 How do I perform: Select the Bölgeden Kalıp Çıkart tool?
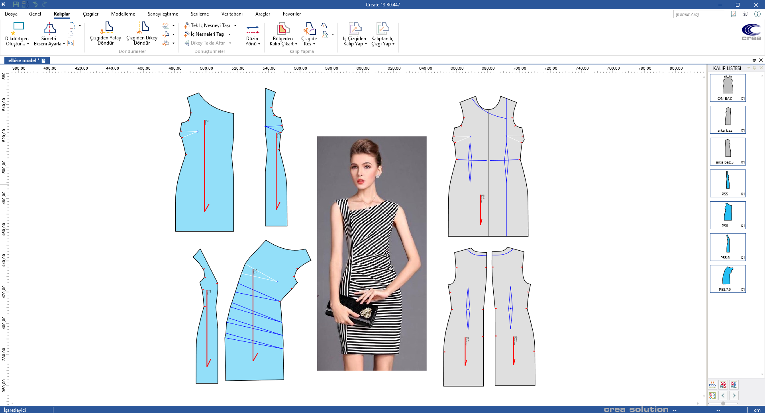(x=283, y=28)
